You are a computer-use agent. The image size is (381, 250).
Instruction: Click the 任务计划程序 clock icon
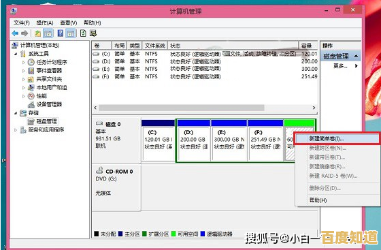(x=31, y=62)
